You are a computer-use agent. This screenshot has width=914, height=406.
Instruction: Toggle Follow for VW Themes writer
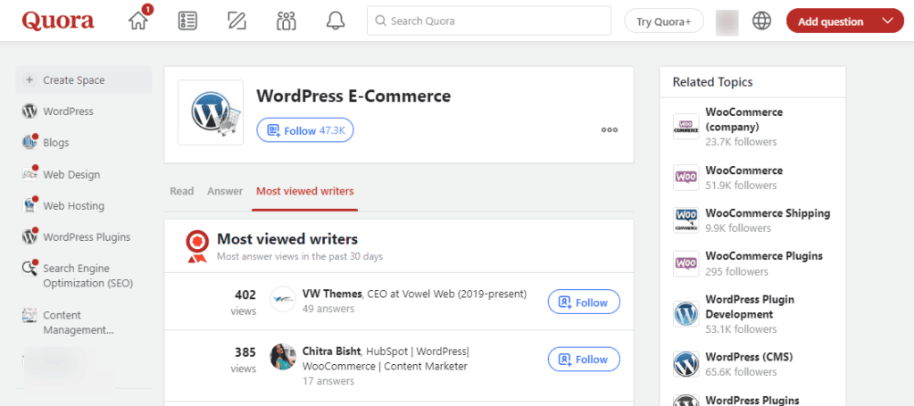pyautogui.click(x=584, y=302)
